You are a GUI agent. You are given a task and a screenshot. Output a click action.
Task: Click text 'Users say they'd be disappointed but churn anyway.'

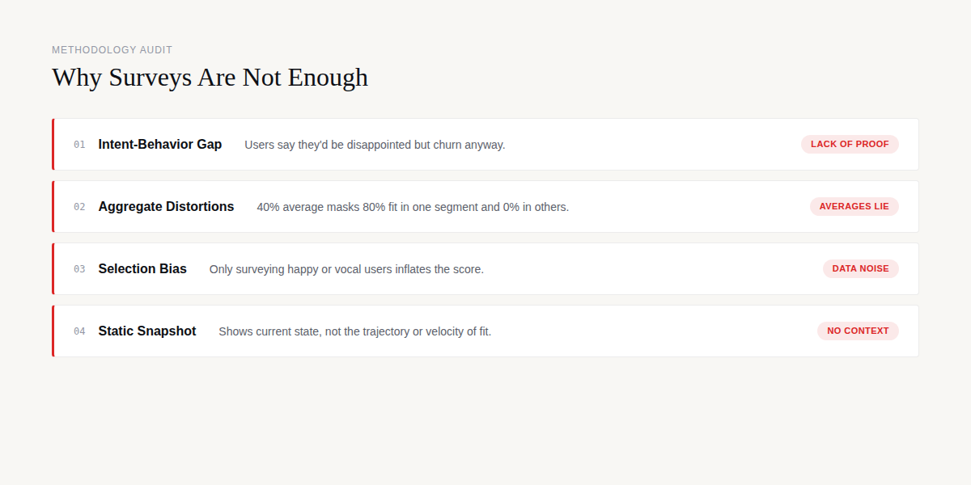click(375, 145)
